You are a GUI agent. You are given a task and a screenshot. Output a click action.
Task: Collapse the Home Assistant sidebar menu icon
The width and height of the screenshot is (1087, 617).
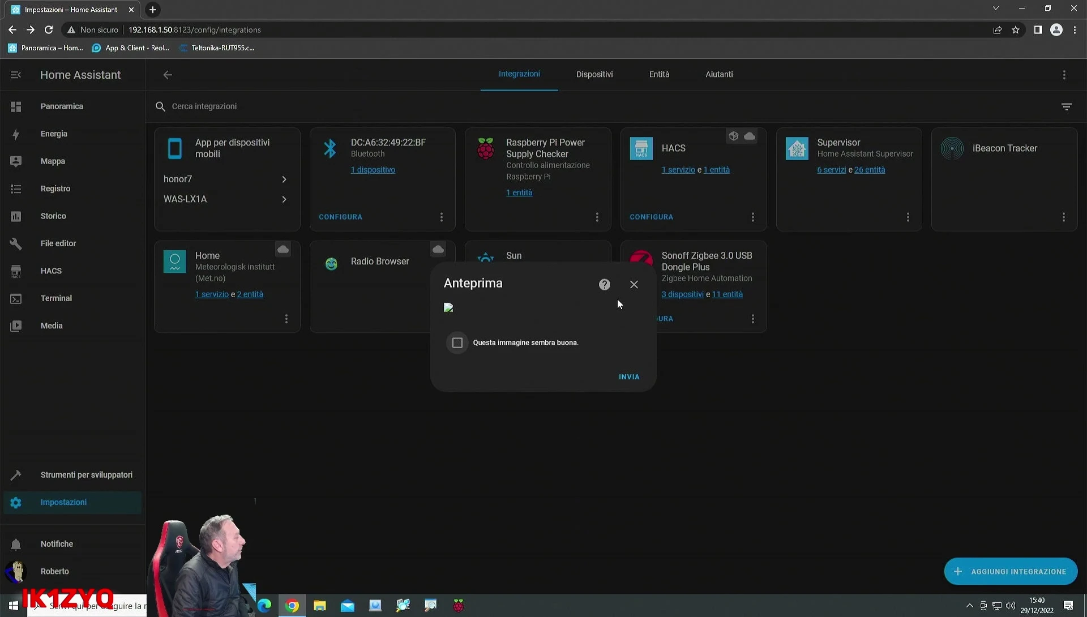click(16, 75)
